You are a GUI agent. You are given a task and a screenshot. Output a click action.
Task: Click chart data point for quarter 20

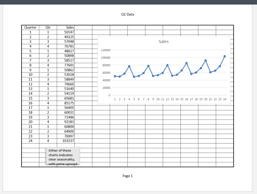(x=206, y=61)
